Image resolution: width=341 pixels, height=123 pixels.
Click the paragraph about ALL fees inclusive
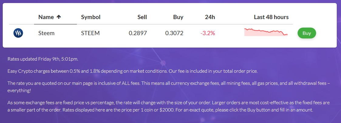169,87
